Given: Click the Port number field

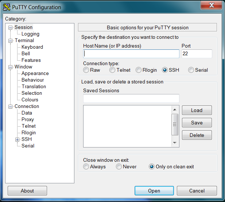Looking at the screenshot, I should coord(197,54).
